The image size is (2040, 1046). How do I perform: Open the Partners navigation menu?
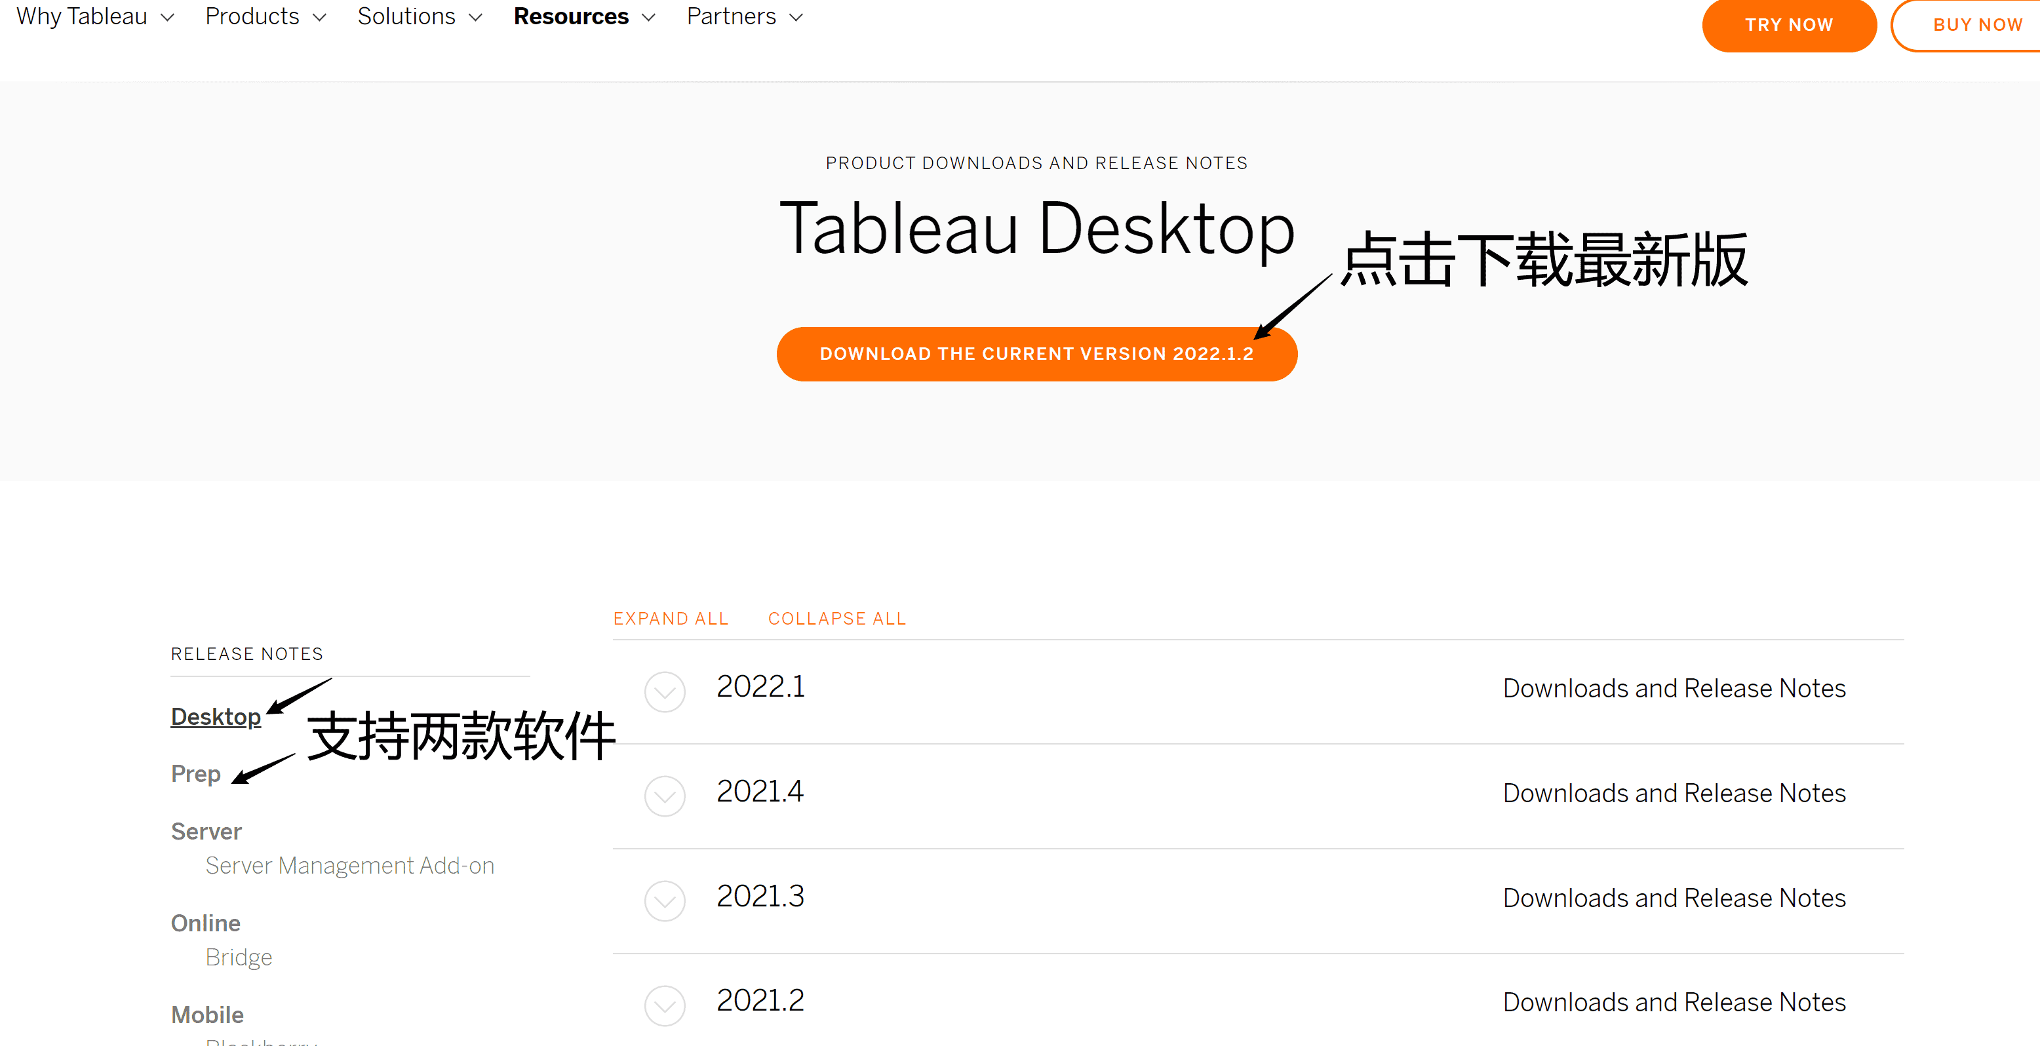click(x=745, y=16)
